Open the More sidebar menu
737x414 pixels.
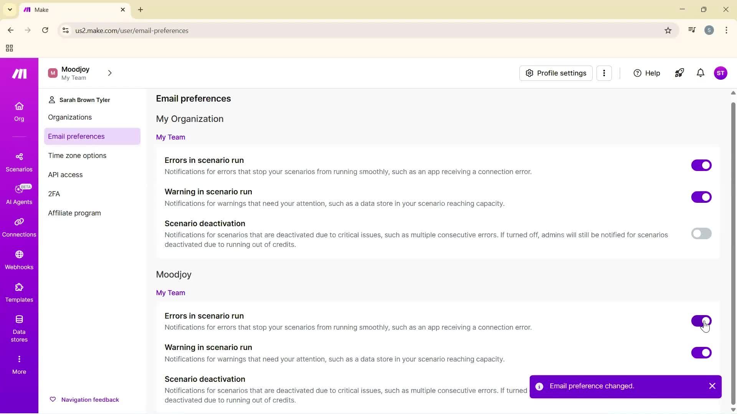[19, 363]
